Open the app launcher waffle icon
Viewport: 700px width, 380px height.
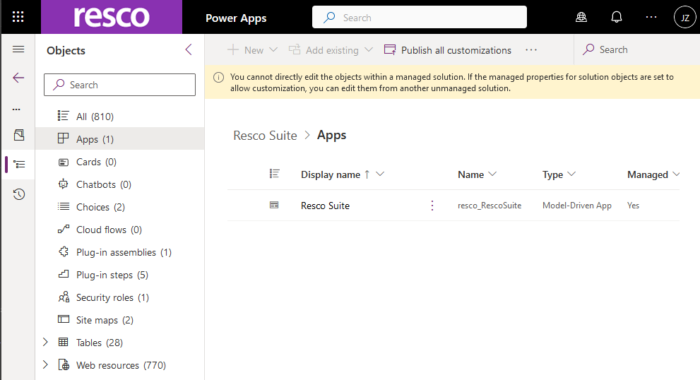[18, 18]
